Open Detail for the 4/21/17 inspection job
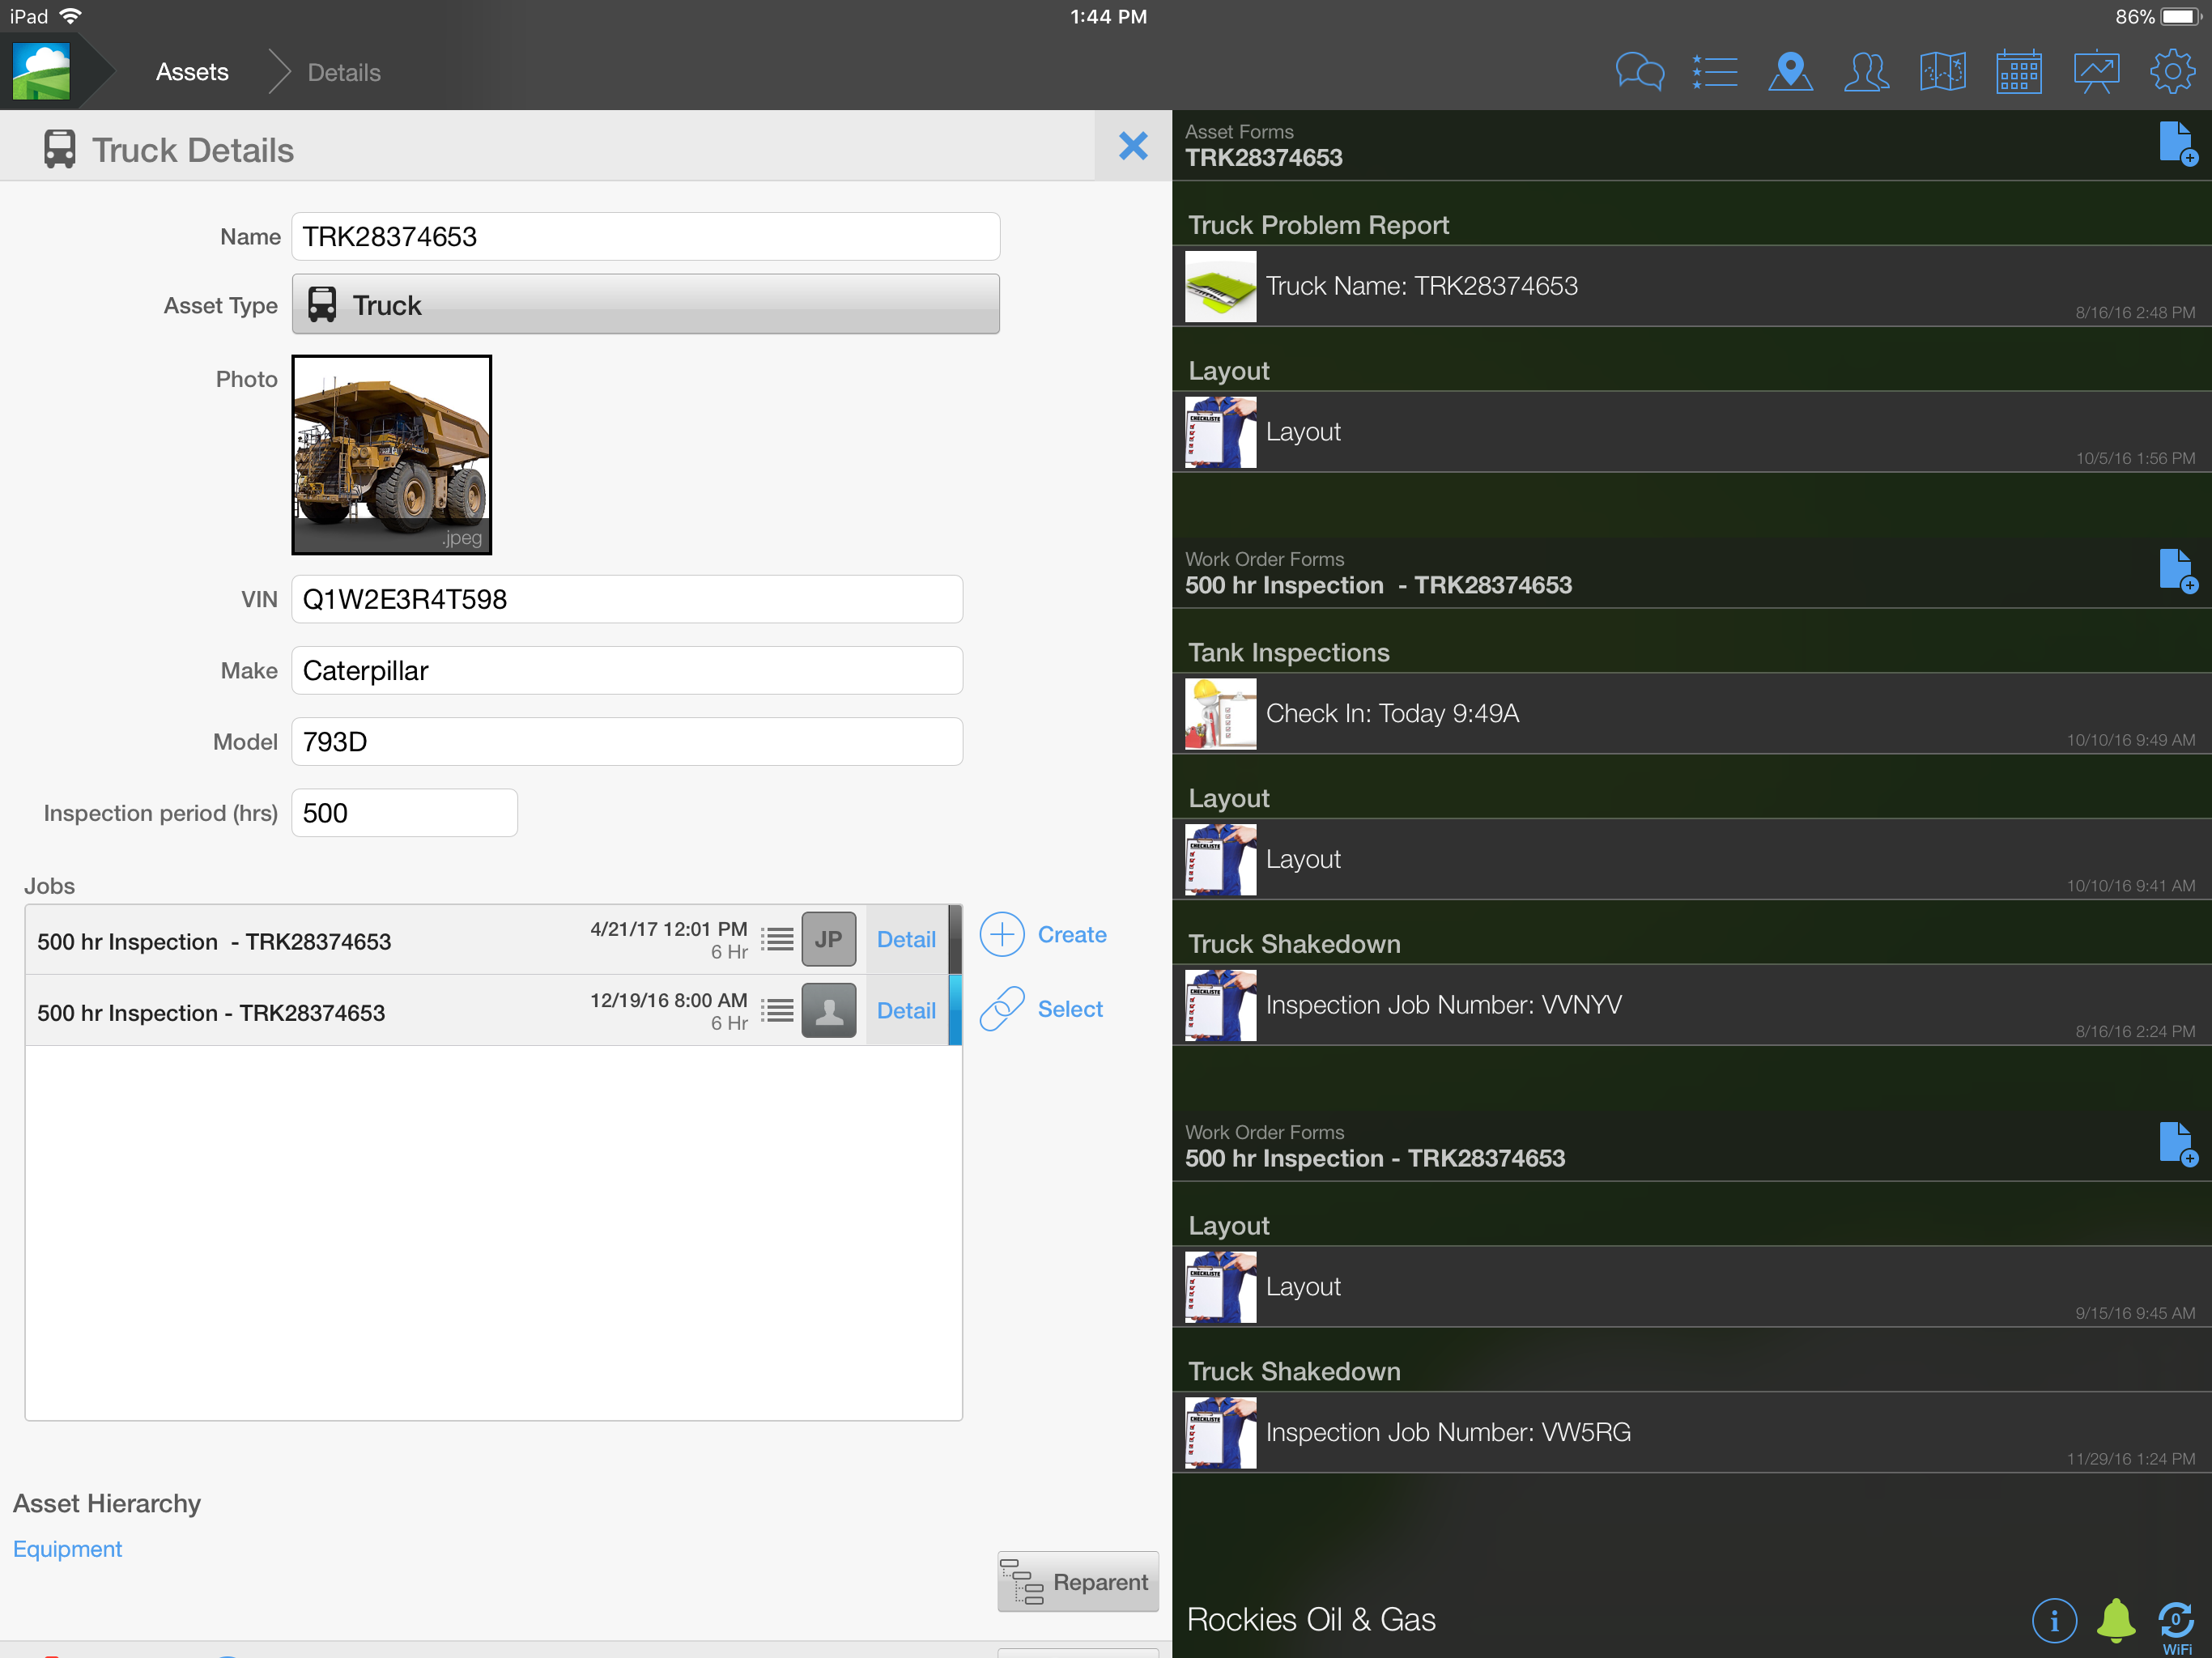 coord(906,939)
